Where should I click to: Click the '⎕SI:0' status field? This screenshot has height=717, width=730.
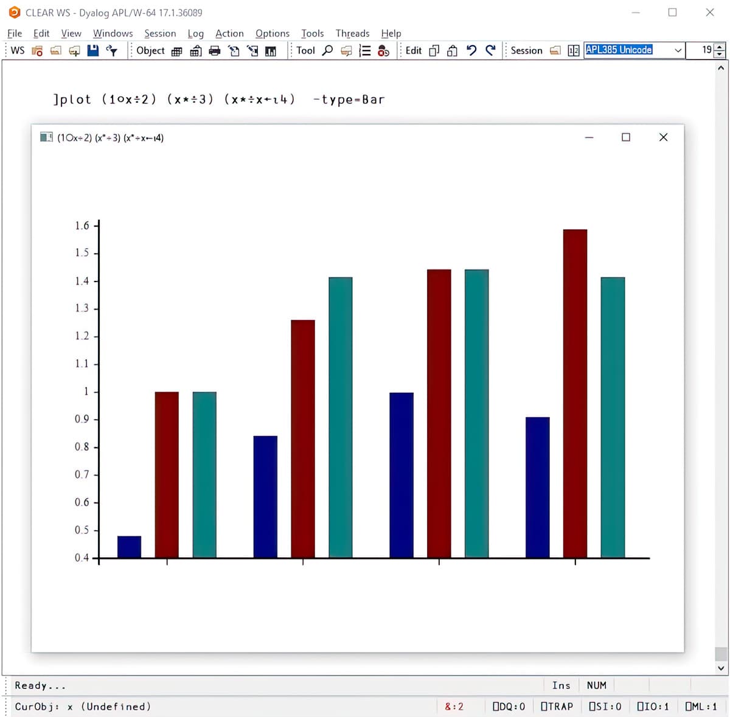pyautogui.click(x=605, y=707)
